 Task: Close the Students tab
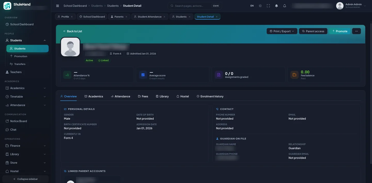pyautogui.click(x=189, y=17)
